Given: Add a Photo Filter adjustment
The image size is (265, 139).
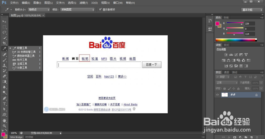Looking at the screenshot, I should tap(238, 60).
